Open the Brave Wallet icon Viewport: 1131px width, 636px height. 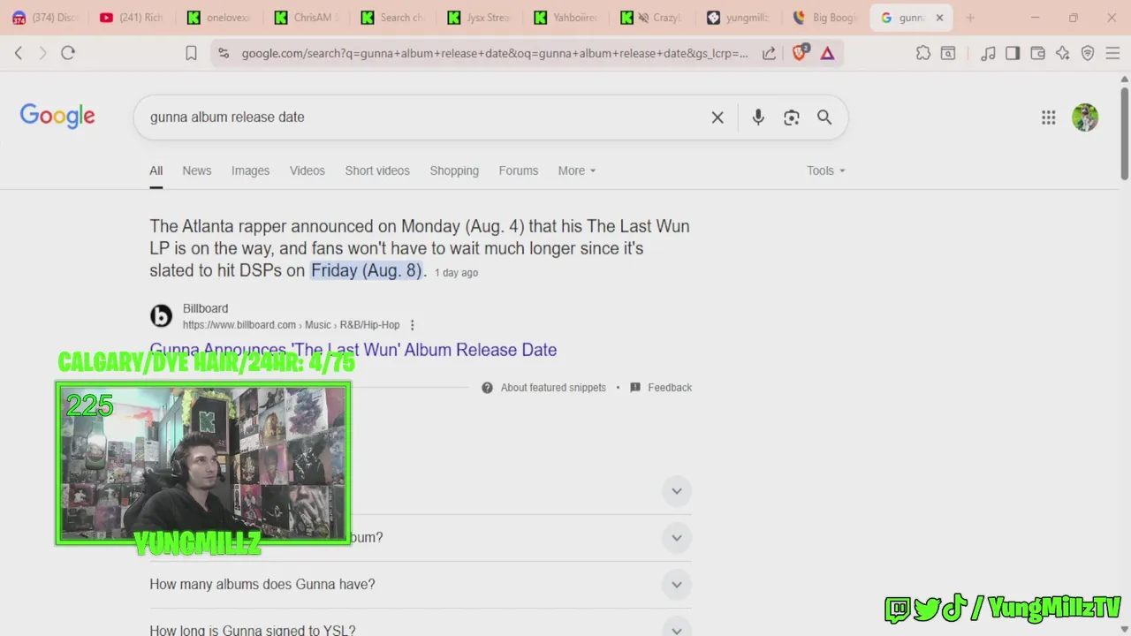pos(1037,53)
